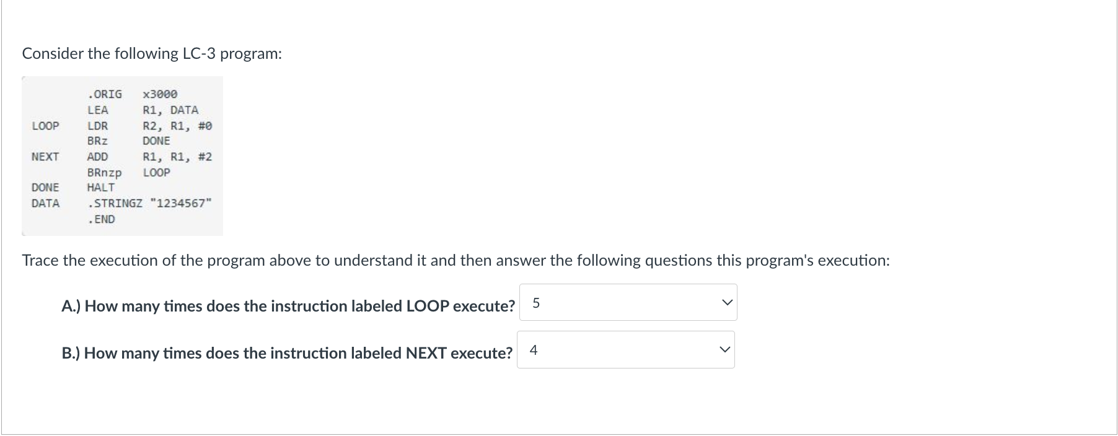The image size is (1118, 436).
Task: Click the DONE label beside HALT
Action: coord(45,188)
